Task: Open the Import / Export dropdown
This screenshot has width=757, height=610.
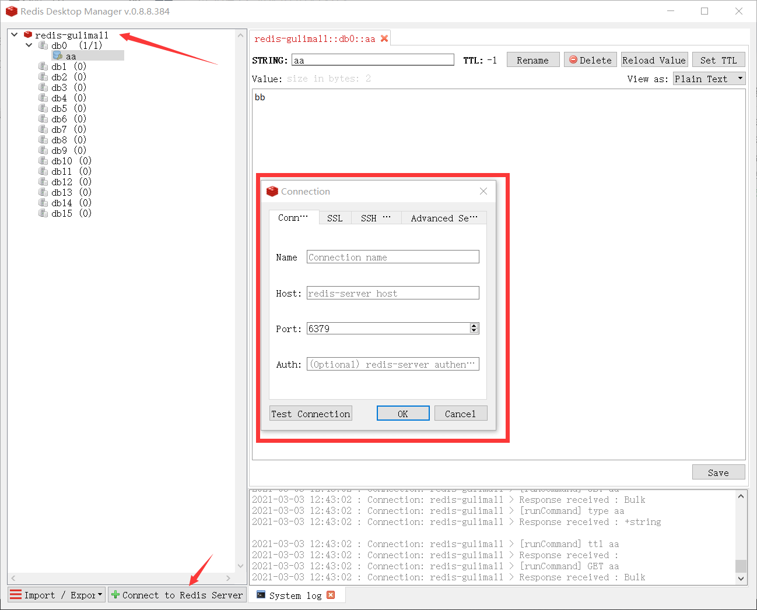Action: 57,595
